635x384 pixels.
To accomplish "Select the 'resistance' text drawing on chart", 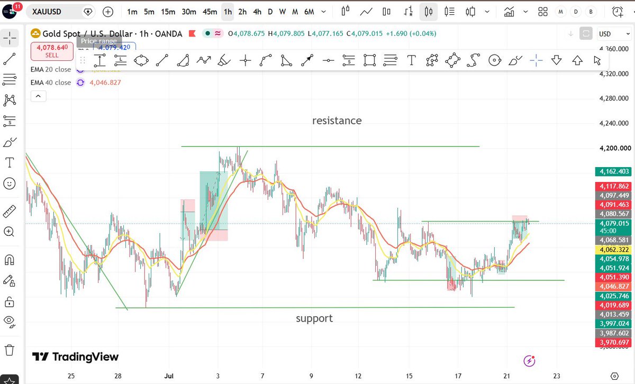I will [x=337, y=121].
